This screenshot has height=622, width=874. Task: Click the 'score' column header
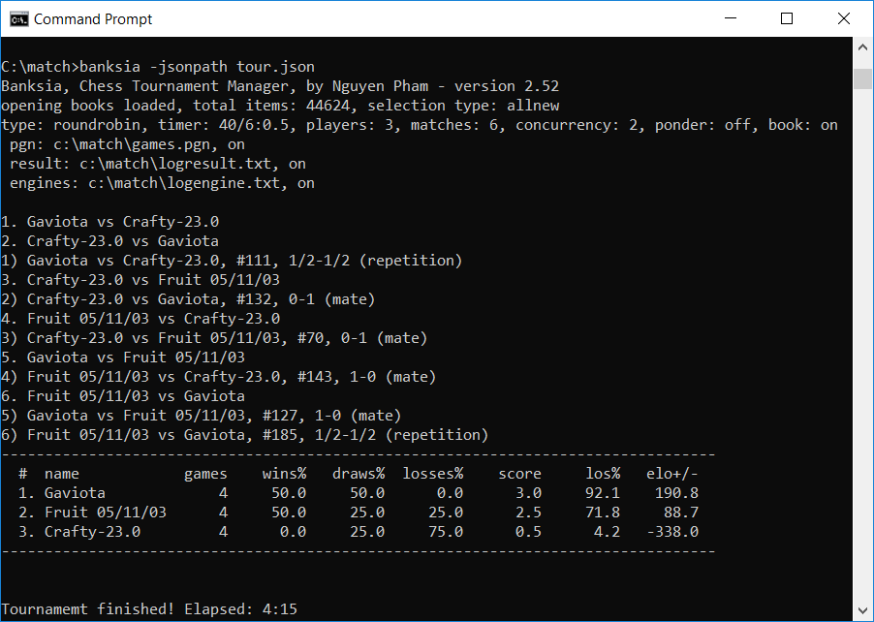tap(519, 475)
